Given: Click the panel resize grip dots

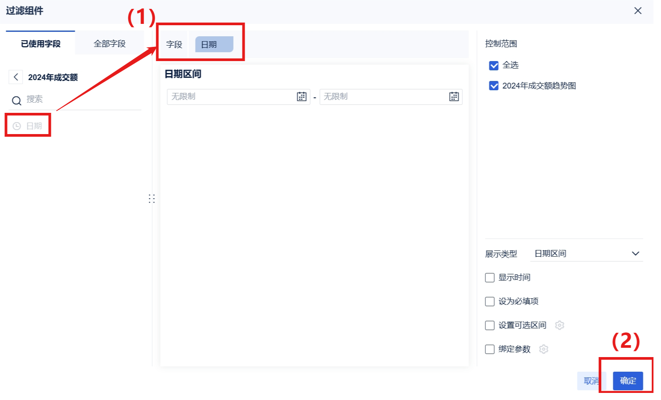Looking at the screenshot, I should pyautogui.click(x=152, y=199).
